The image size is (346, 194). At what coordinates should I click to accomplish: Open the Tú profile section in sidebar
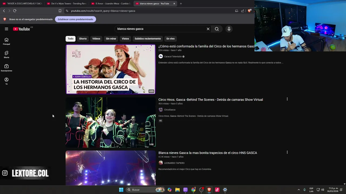[6, 81]
